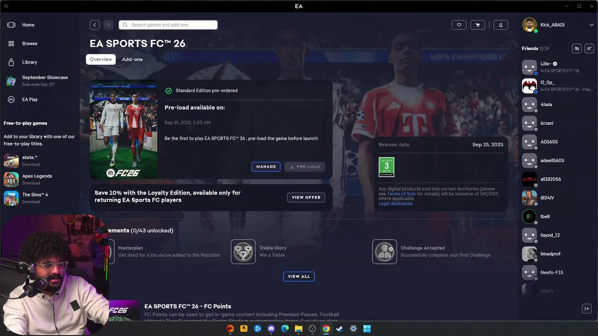Open the wishlist heart icon
Screen dimensions: 598x336
459,25
